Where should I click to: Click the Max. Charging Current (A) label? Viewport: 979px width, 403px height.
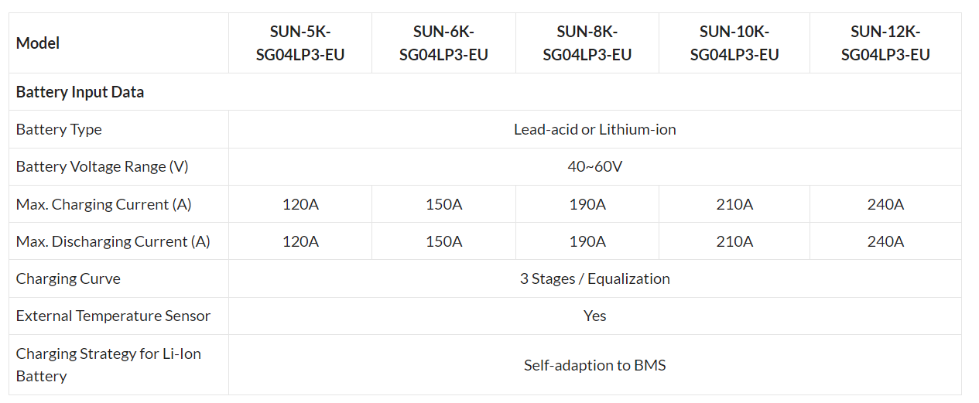tap(104, 204)
